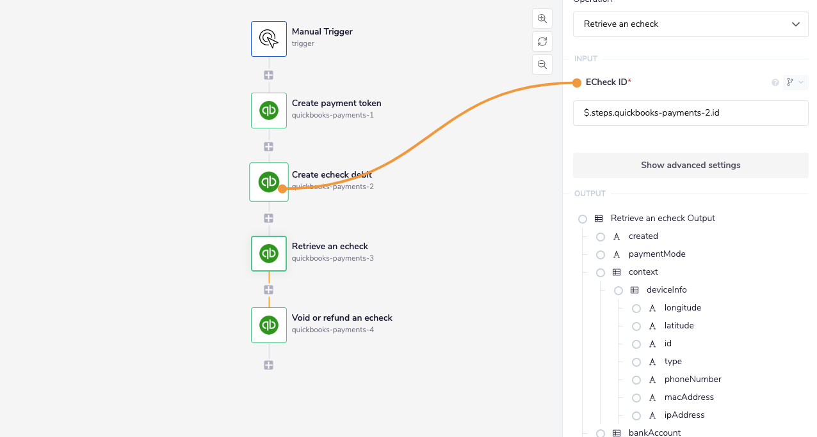Click inside the ECheck ID input field
This screenshot has height=437, width=817.
690,113
